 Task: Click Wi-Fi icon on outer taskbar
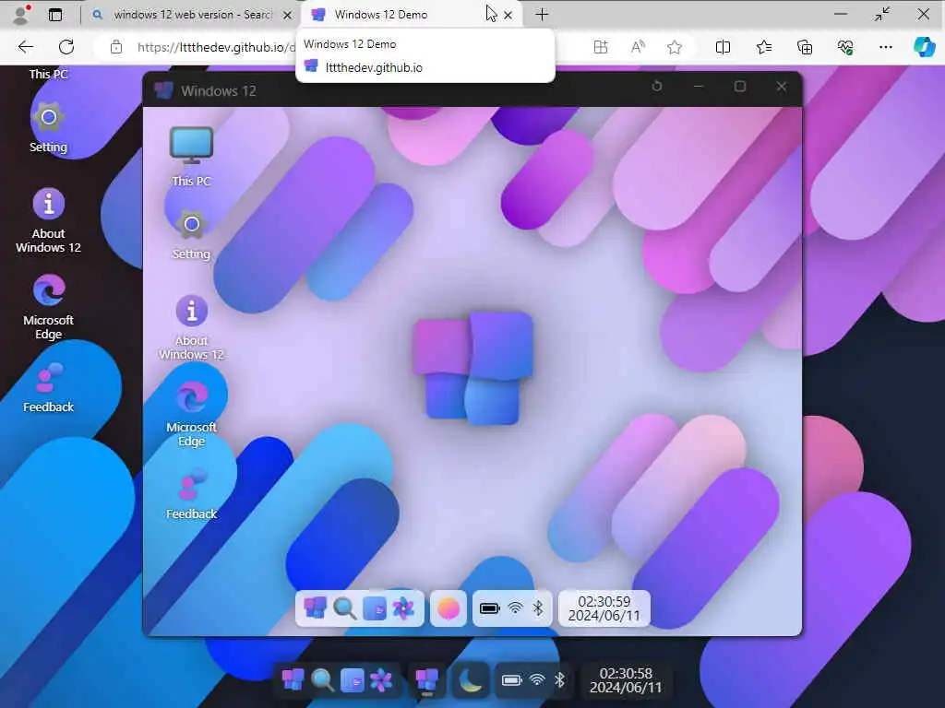537,679
